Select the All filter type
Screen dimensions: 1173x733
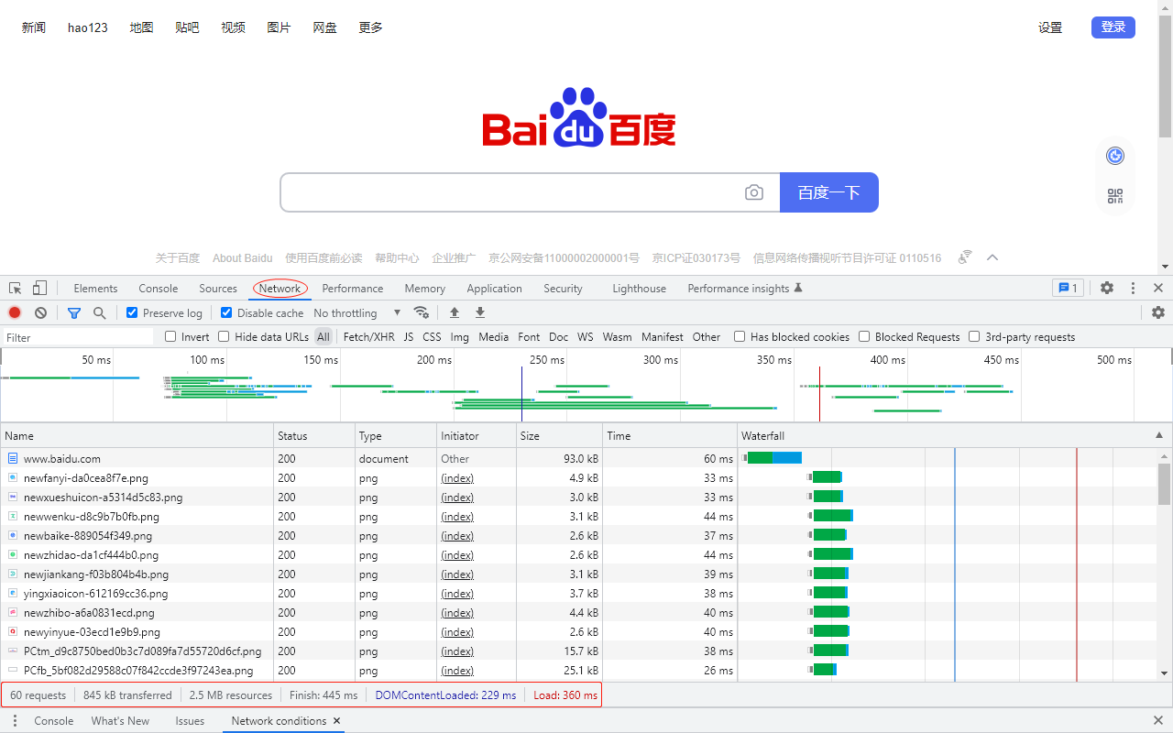[323, 336]
